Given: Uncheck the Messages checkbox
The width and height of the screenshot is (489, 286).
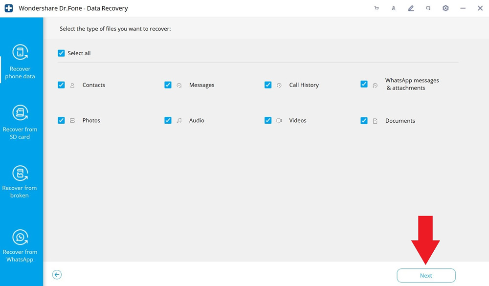Looking at the screenshot, I should coord(168,85).
